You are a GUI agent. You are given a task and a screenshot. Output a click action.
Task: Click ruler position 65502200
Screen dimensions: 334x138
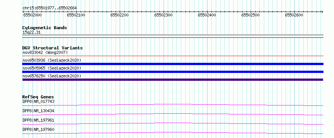pyautogui.click(x=119, y=15)
